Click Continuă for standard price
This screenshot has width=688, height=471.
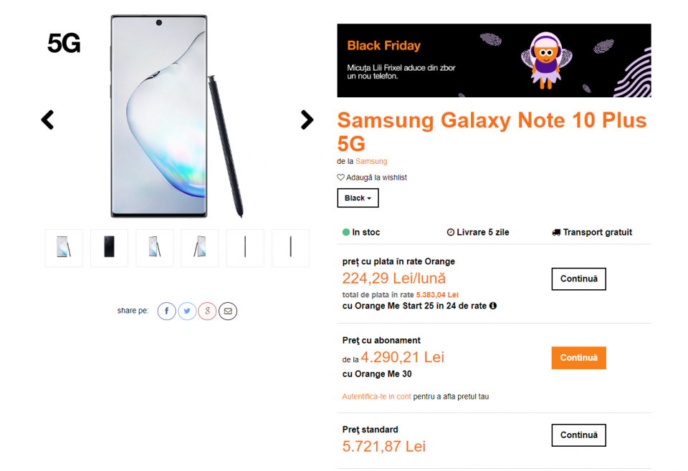[x=578, y=435]
